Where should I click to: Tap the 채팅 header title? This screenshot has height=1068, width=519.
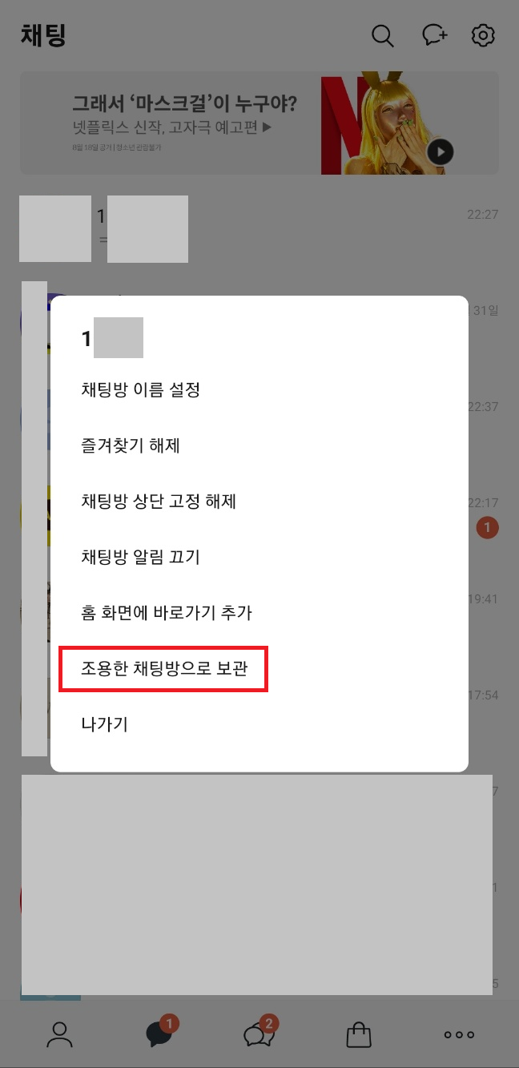pos(42,35)
